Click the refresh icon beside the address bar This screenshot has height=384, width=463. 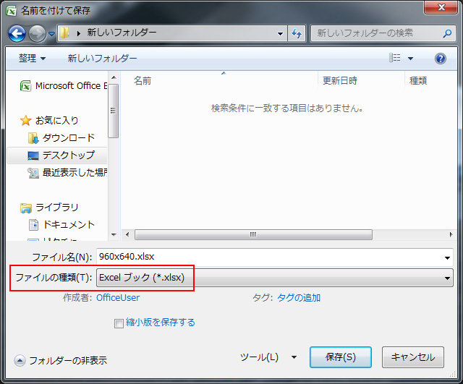297,33
